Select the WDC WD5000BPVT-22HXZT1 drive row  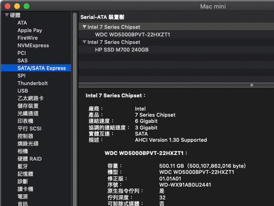[176, 35]
